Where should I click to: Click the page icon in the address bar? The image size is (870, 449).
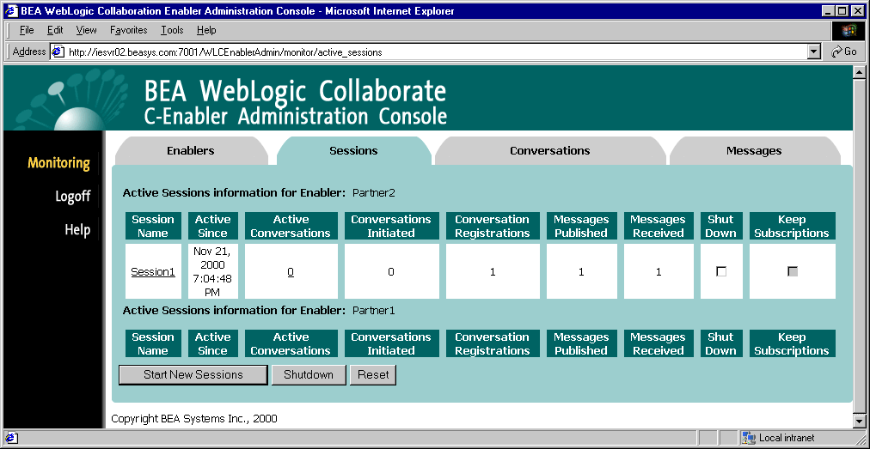(58, 52)
